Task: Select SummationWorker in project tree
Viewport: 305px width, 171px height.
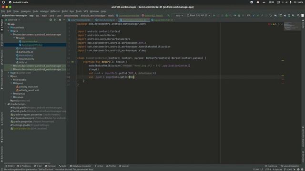Action: tap(32, 45)
